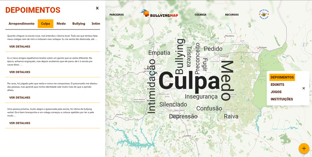Click the word Depressão in cloud
Image resolution: width=312 pixels, height=157 pixels.
(183, 117)
